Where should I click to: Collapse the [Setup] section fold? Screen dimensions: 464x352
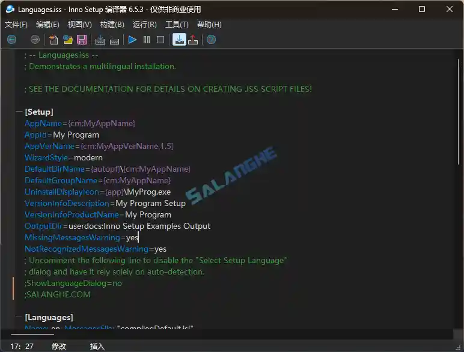(x=19, y=112)
